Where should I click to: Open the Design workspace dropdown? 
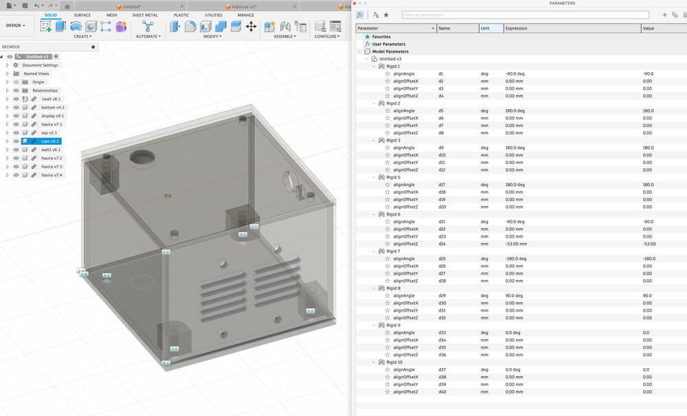tap(15, 25)
